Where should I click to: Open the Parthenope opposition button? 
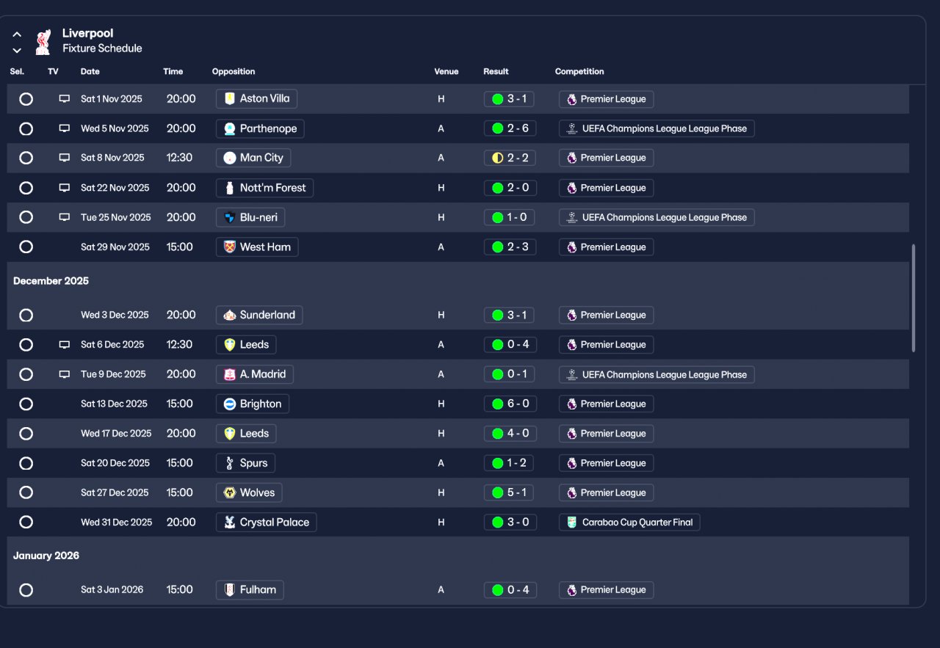[260, 128]
